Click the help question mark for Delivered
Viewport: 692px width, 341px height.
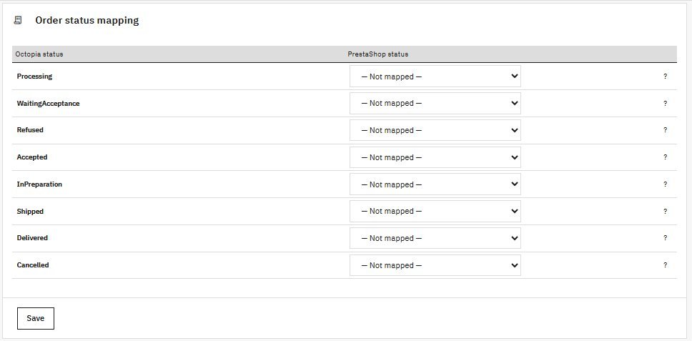tap(665, 238)
